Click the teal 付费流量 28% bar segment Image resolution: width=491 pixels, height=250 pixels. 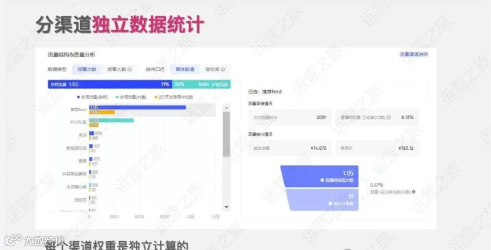pos(201,84)
